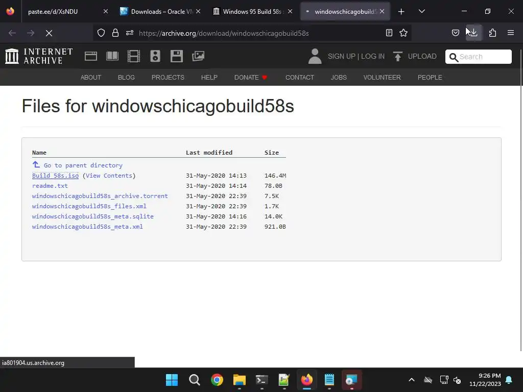Image resolution: width=523 pixels, height=392 pixels.
Task: Open the Internet Archive software floppy icon
Action: point(176,56)
